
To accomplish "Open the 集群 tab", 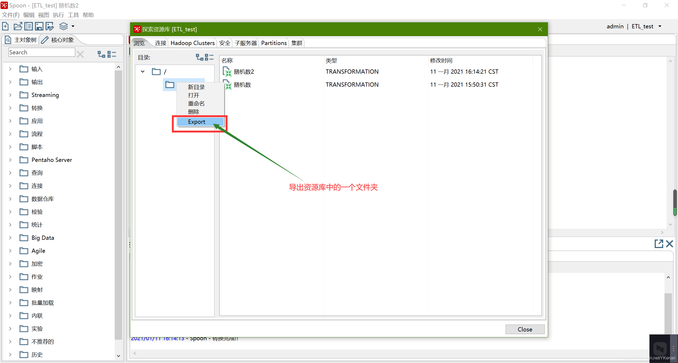I will tap(297, 43).
